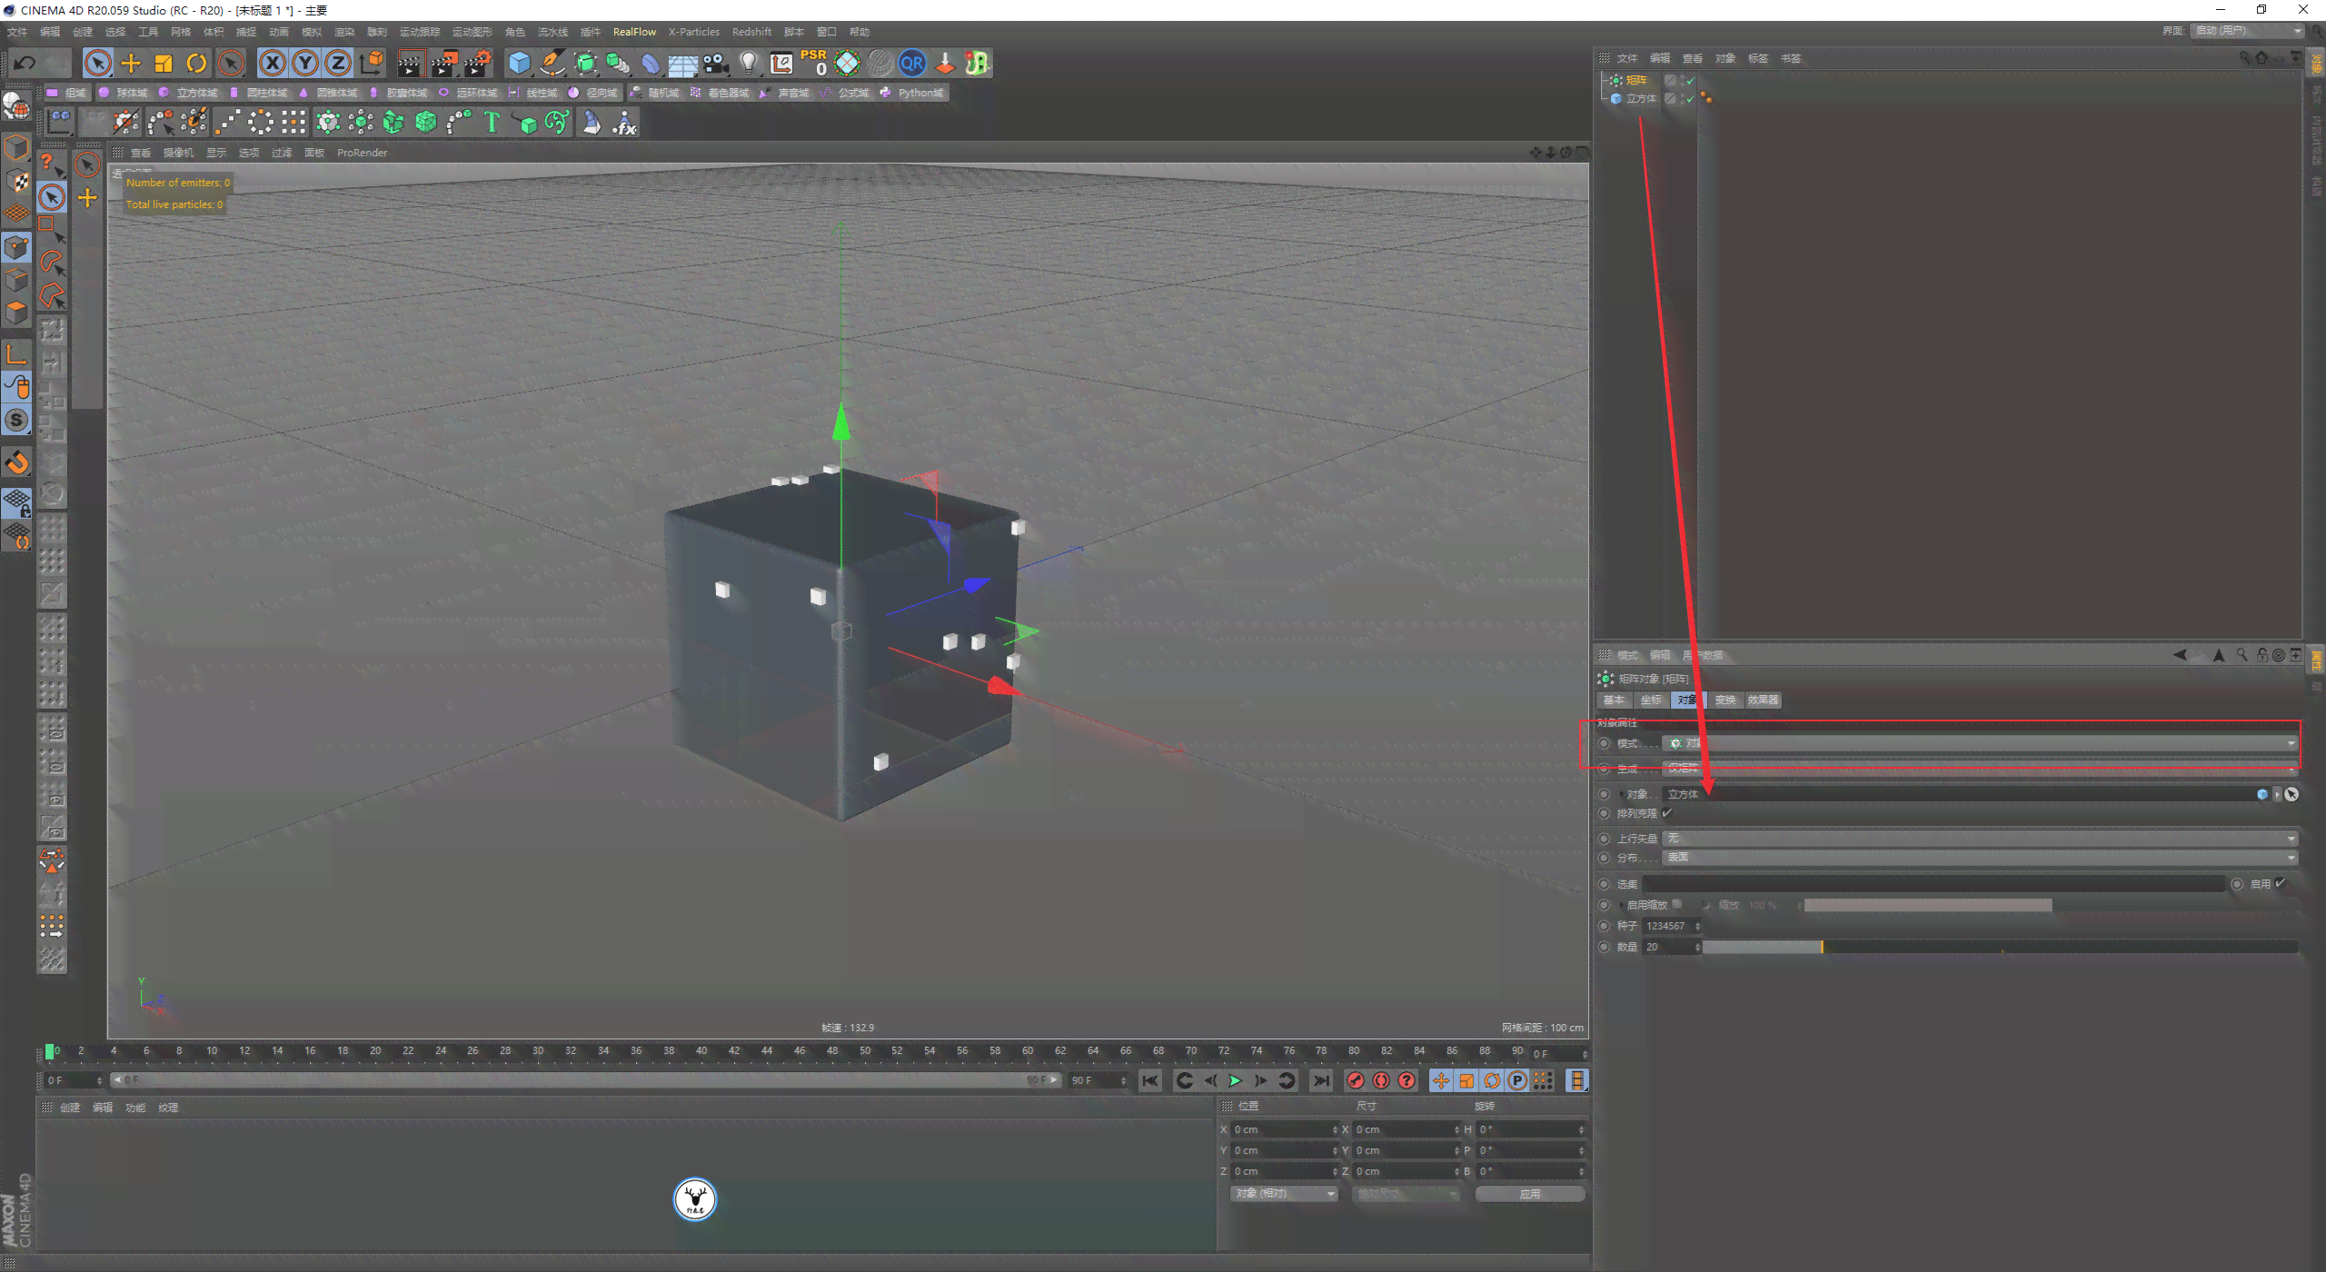This screenshot has width=2326, height=1272.
Task: Select the Scale tool
Action: (164, 63)
